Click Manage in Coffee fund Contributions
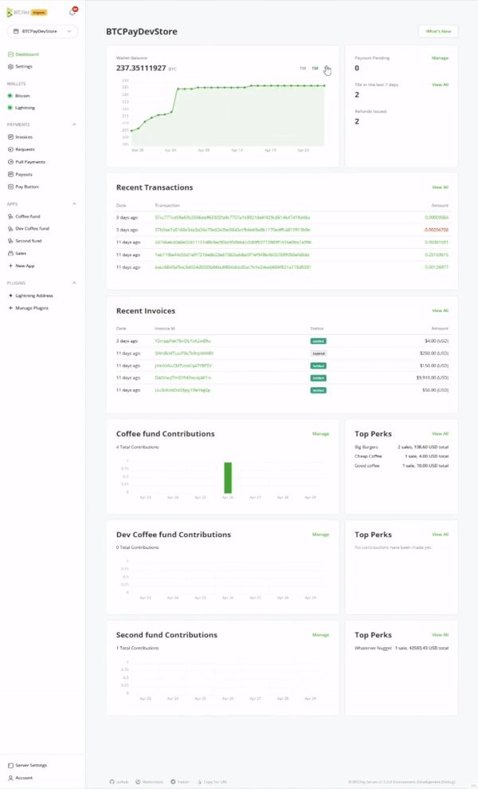The image size is (478, 789). tap(321, 434)
